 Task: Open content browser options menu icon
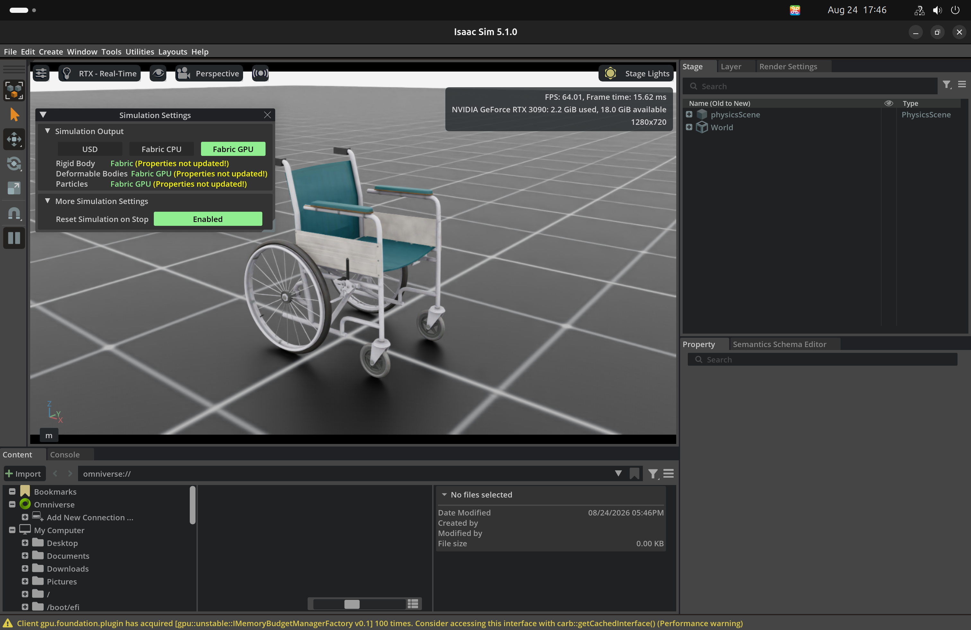click(x=668, y=473)
